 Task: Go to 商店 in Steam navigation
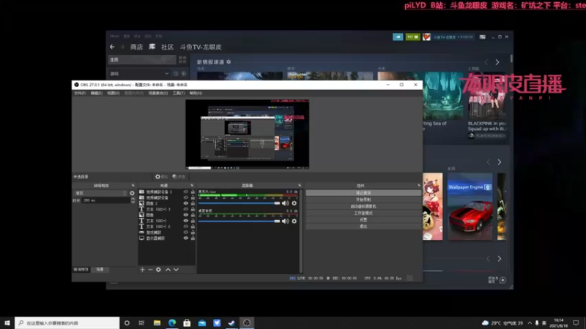click(136, 47)
